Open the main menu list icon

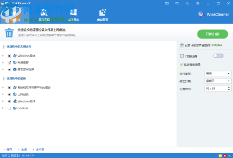click(198, 3)
